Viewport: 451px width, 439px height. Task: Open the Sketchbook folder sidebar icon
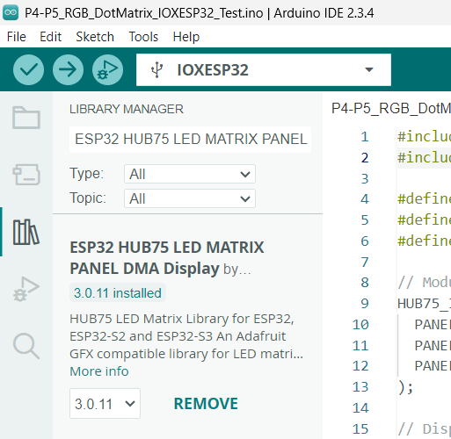(26, 118)
